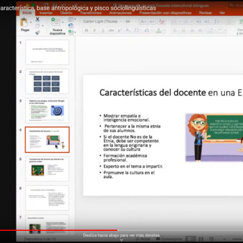The height and width of the screenshot is (243, 243).
Task: Switch to the Insertar ribbon tab
Action: point(46,13)
